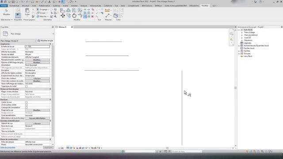Screen dimensions: 283x159
Task: Click the Attacher join geometry tool
Action: (42, 16)
